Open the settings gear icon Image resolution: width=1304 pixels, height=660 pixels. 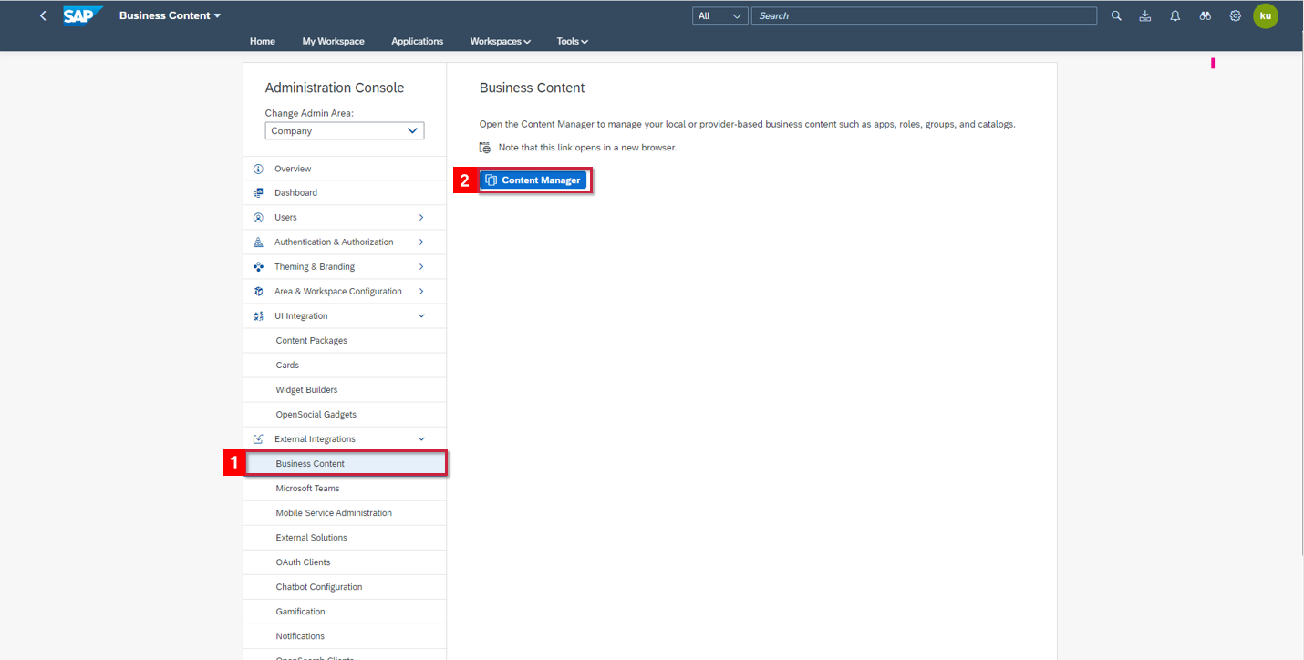pos(1236,15)
